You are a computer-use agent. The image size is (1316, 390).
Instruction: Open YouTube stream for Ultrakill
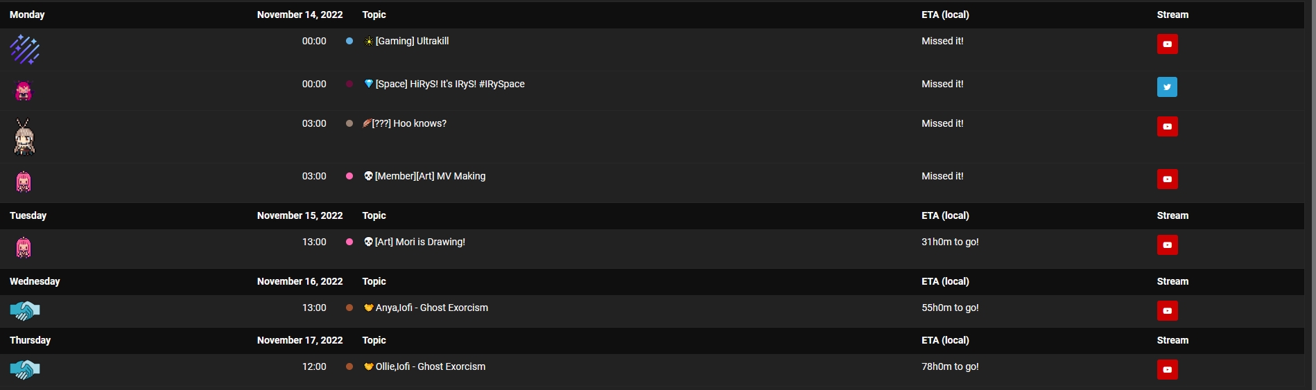coord(1167,44)
